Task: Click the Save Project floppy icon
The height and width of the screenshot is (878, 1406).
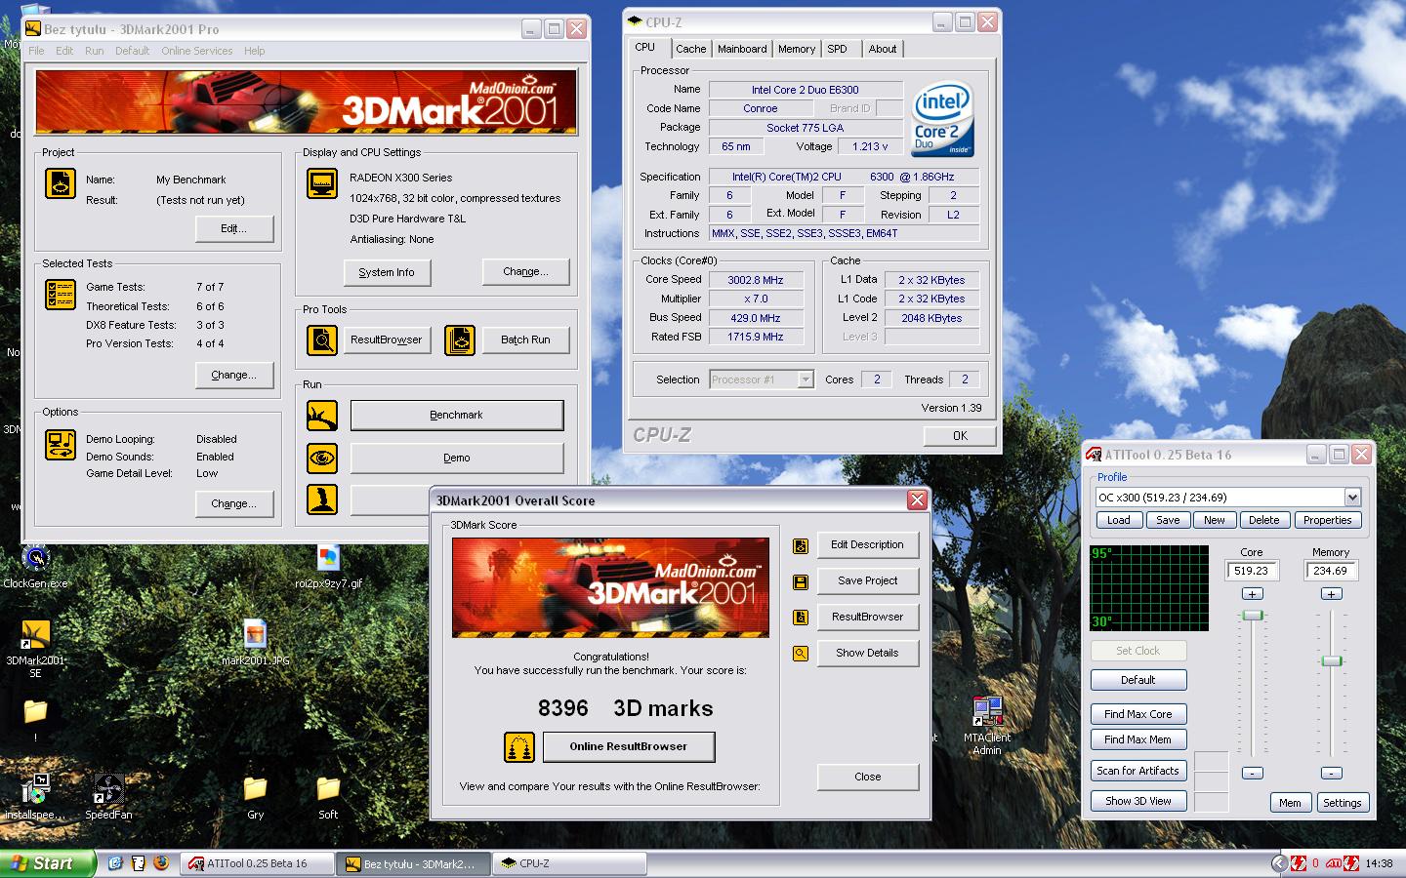Action: (801, 581)
